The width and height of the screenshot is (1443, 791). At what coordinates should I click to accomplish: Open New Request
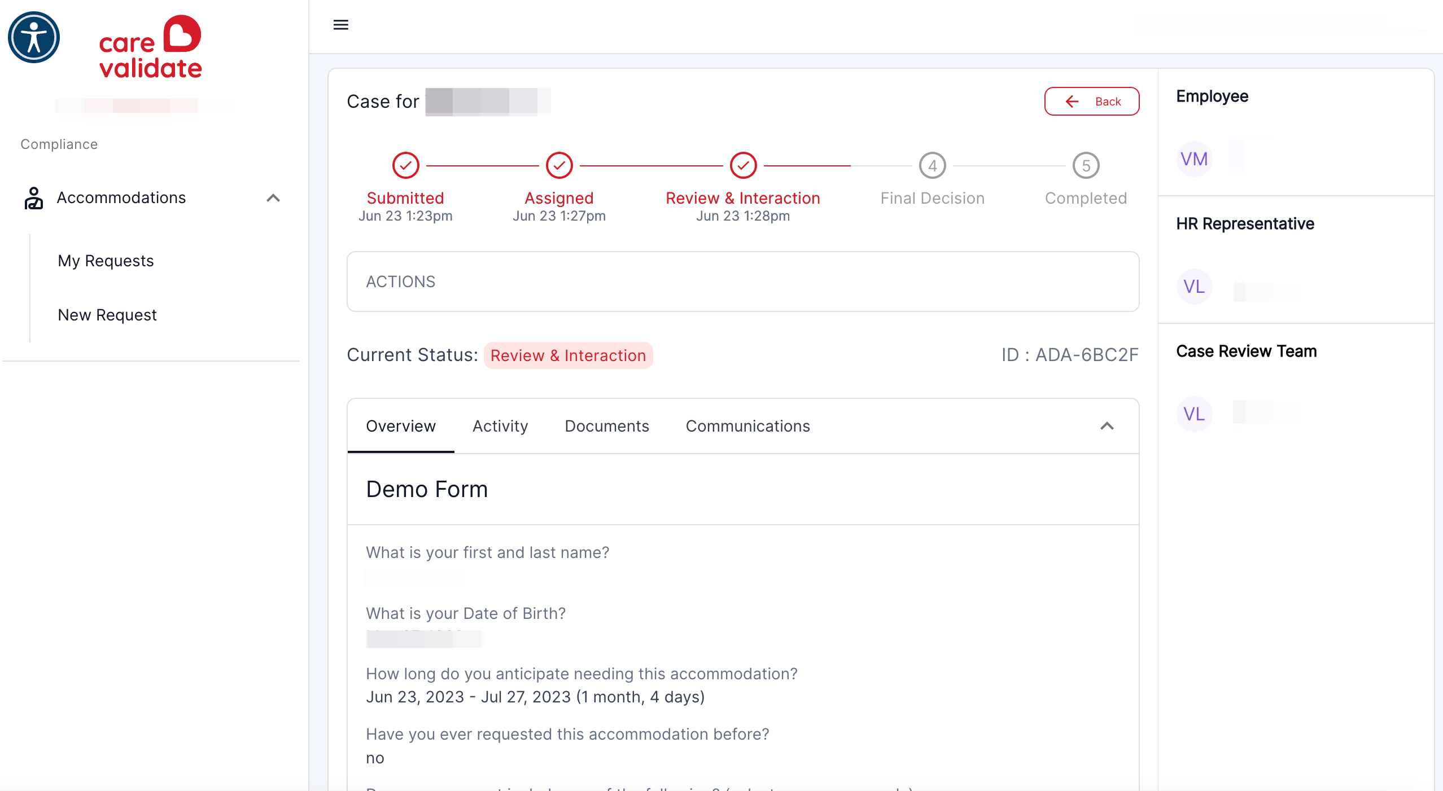point(107,315)
